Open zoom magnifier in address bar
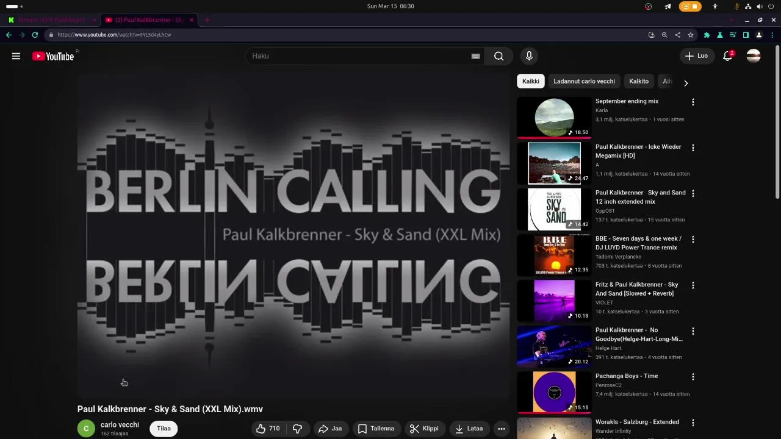Screen dimensions: 781x439 [x=664, y=35]
